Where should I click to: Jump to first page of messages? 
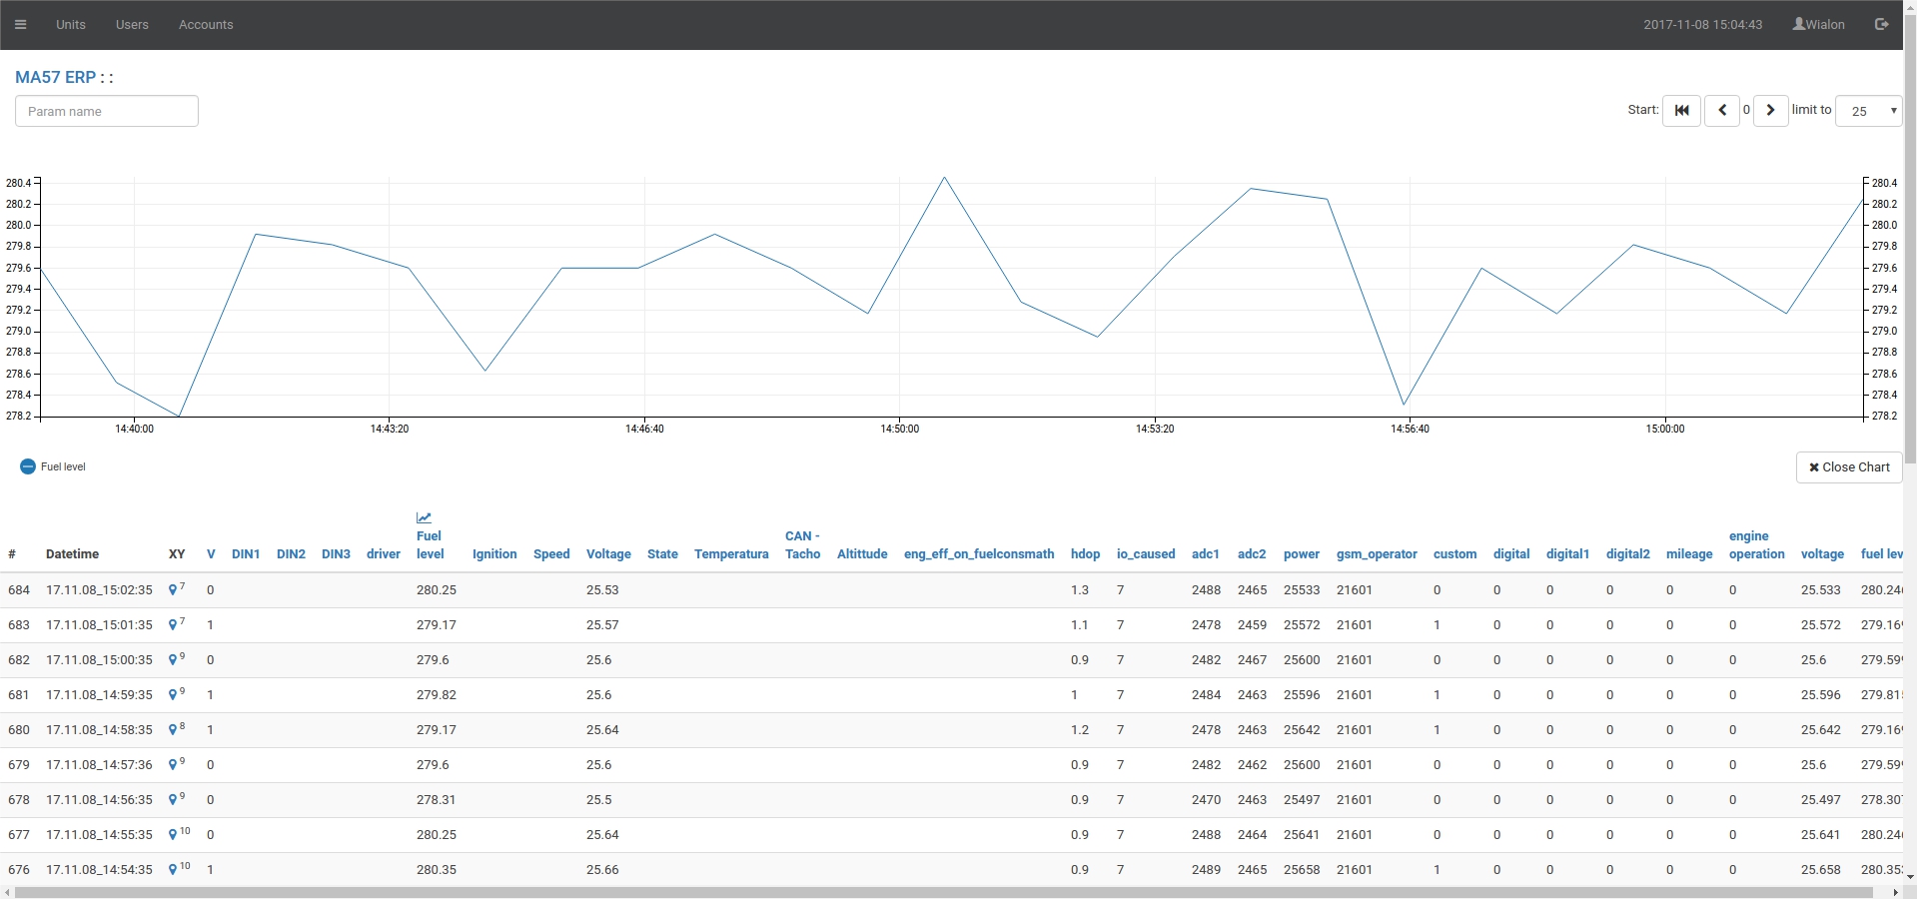pos(1681,111)
